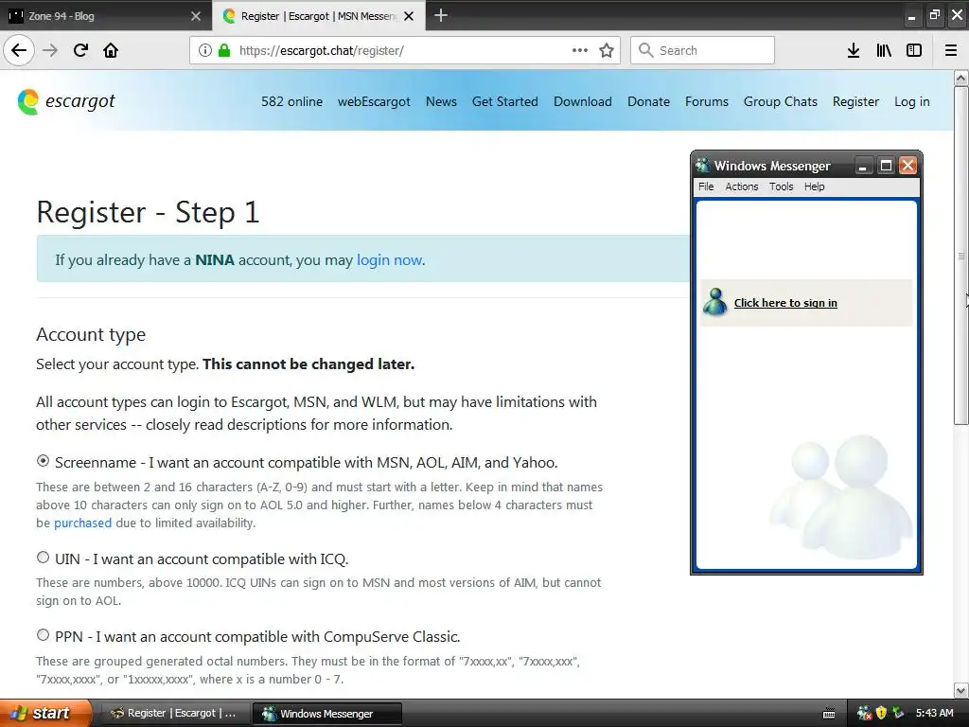Click the 582 online link
969x727 pixels.
tap(291, 101)
